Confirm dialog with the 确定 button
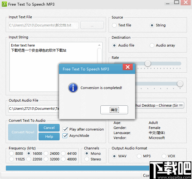 pyautogui.click(x=114, y=110)
